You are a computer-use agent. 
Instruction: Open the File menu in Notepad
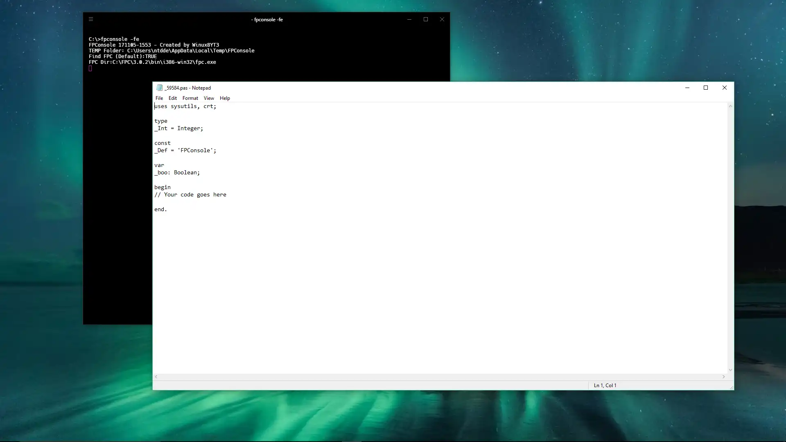point(159,98)
